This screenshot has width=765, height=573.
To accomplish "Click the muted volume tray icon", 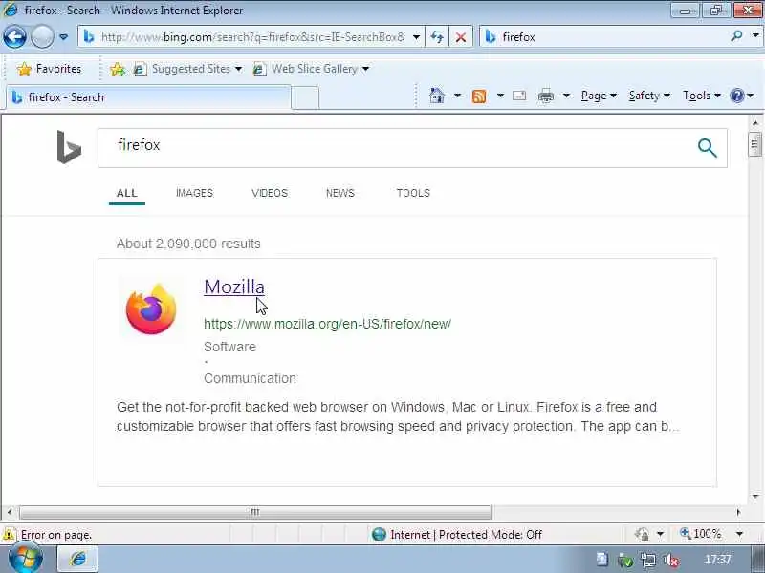I will click(x=672, y=561).
